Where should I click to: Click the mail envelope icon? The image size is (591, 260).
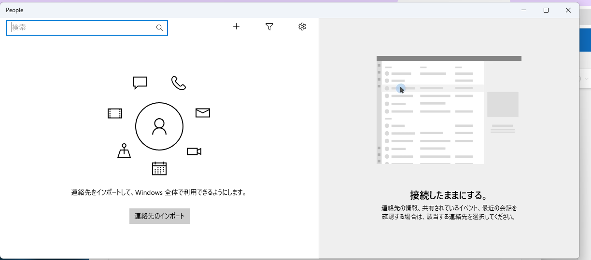203,113
